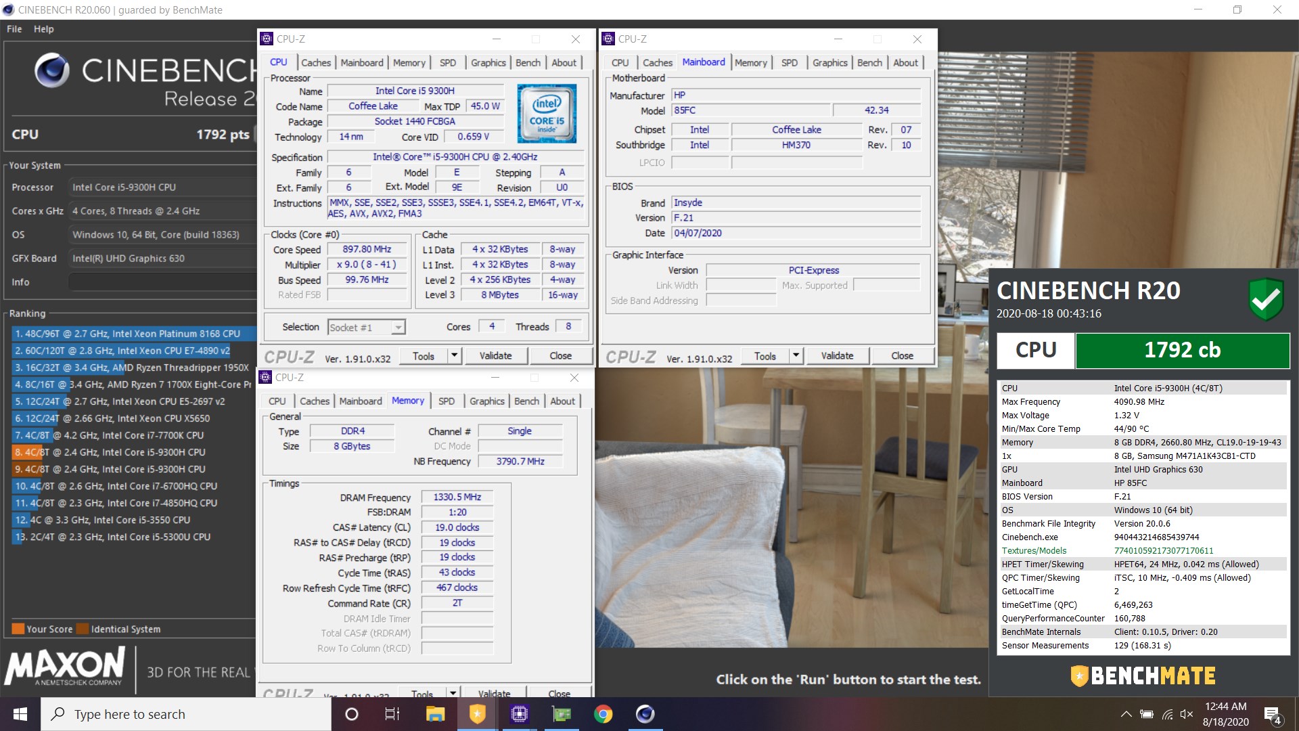Expand Tools dropdown arrow in CPU window
Screen dimensions: 1299x731
pos(455,355)
